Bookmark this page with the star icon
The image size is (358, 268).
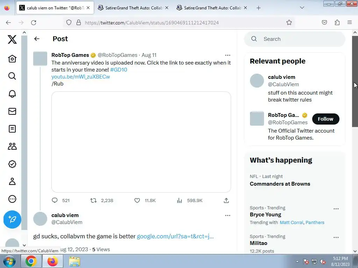click(x=289, y=22)
